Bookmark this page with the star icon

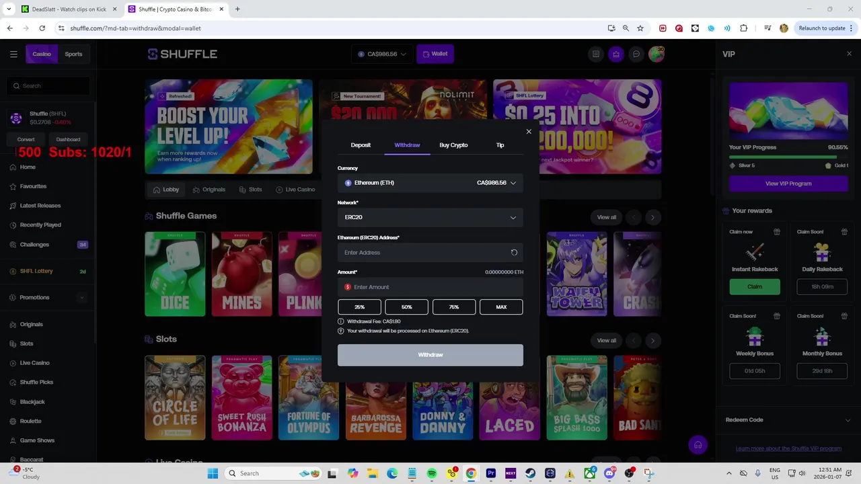pyautogui.click(x=640, y=28)
